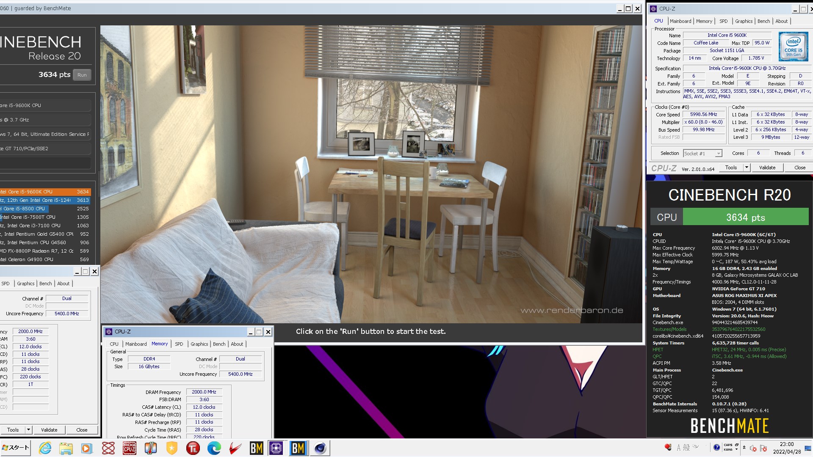
Task: Open Tools dropdown arrow in left CPU-Z window
Action: [28, 430]
